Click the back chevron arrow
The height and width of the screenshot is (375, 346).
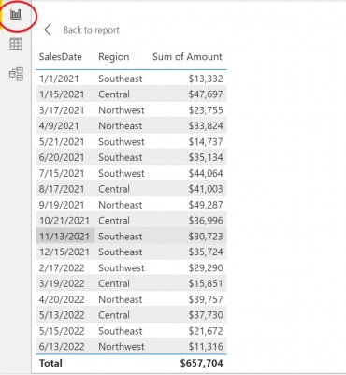[x=48, y=30]
